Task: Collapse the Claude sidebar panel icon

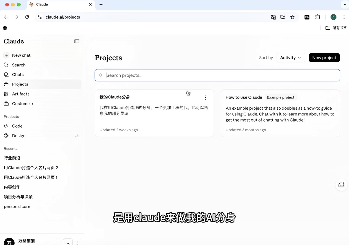Action: pos(77,41)
